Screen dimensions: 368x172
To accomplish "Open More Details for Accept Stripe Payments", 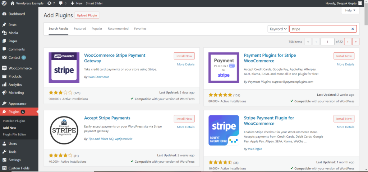I will pyautogui.click(x=185, y=127).
